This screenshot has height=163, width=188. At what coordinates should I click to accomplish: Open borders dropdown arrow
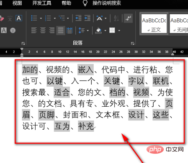pos(119,30)
